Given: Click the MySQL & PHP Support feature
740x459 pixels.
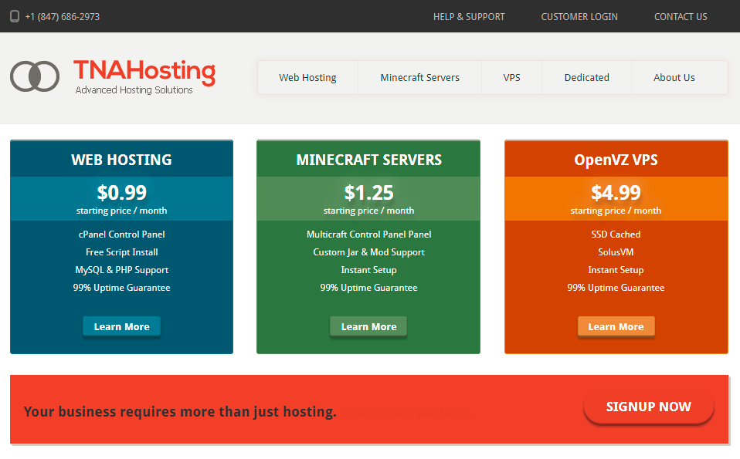Looking at the screenshot, I should point(122,270).
